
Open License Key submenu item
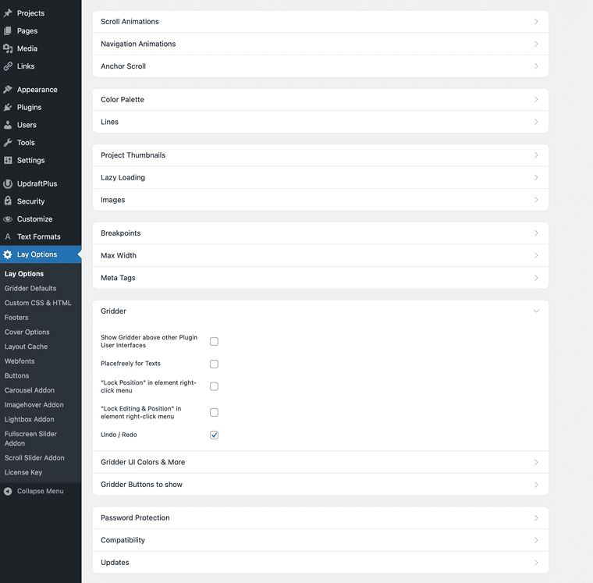click(x=23, y=472)
